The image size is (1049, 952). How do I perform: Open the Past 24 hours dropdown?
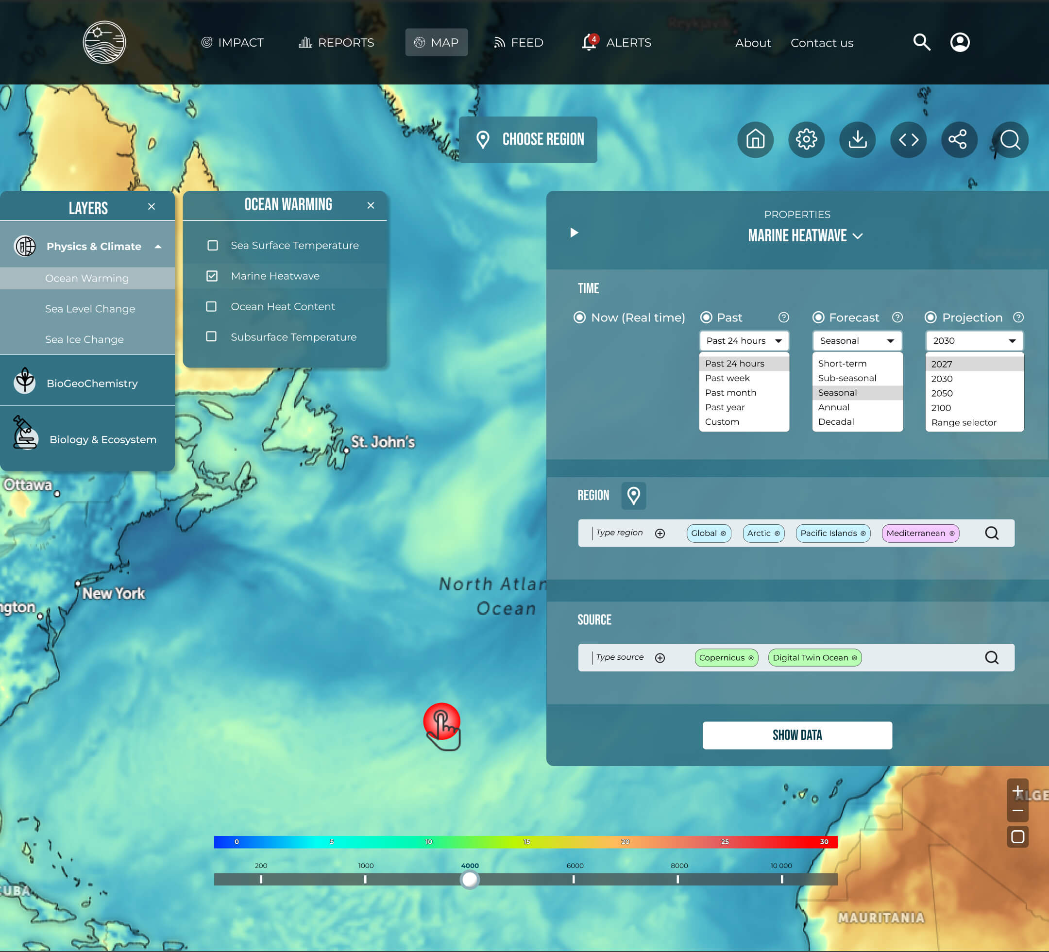[744, 341]
